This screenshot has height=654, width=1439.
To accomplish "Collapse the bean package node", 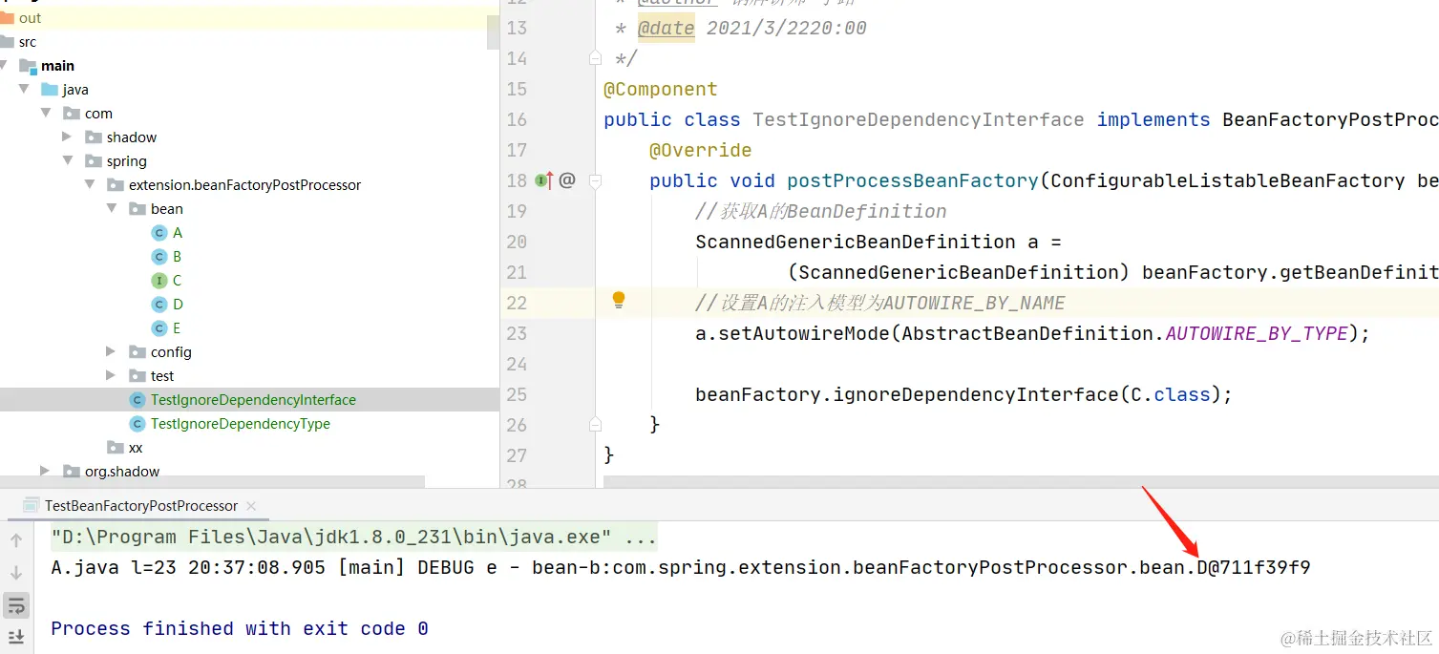I will pyautogui.click(x=111, y=209).
